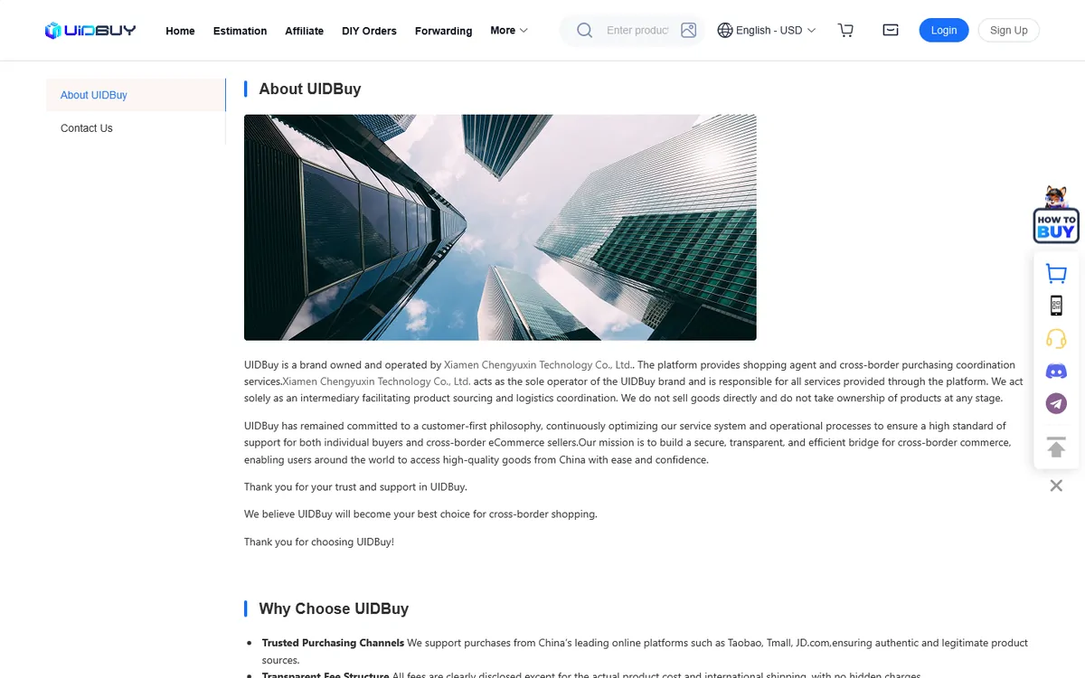Open the Telegram icon

(x=1056, y=404)
